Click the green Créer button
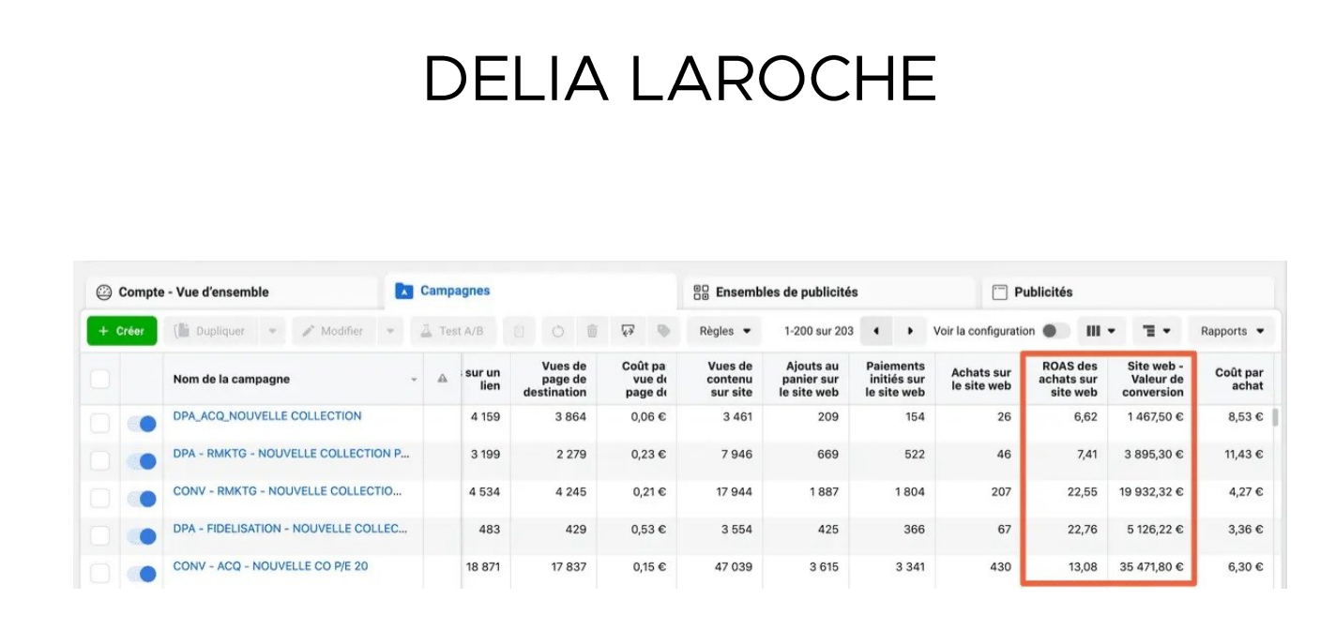The height and width of the screenshot is (630, 1335). point(122,331)
